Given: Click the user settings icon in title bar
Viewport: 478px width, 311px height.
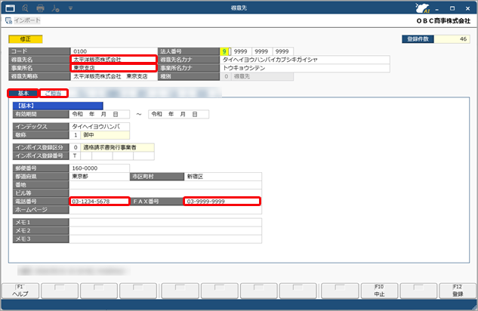Looking at the screenshot, I should pos(55,8).
